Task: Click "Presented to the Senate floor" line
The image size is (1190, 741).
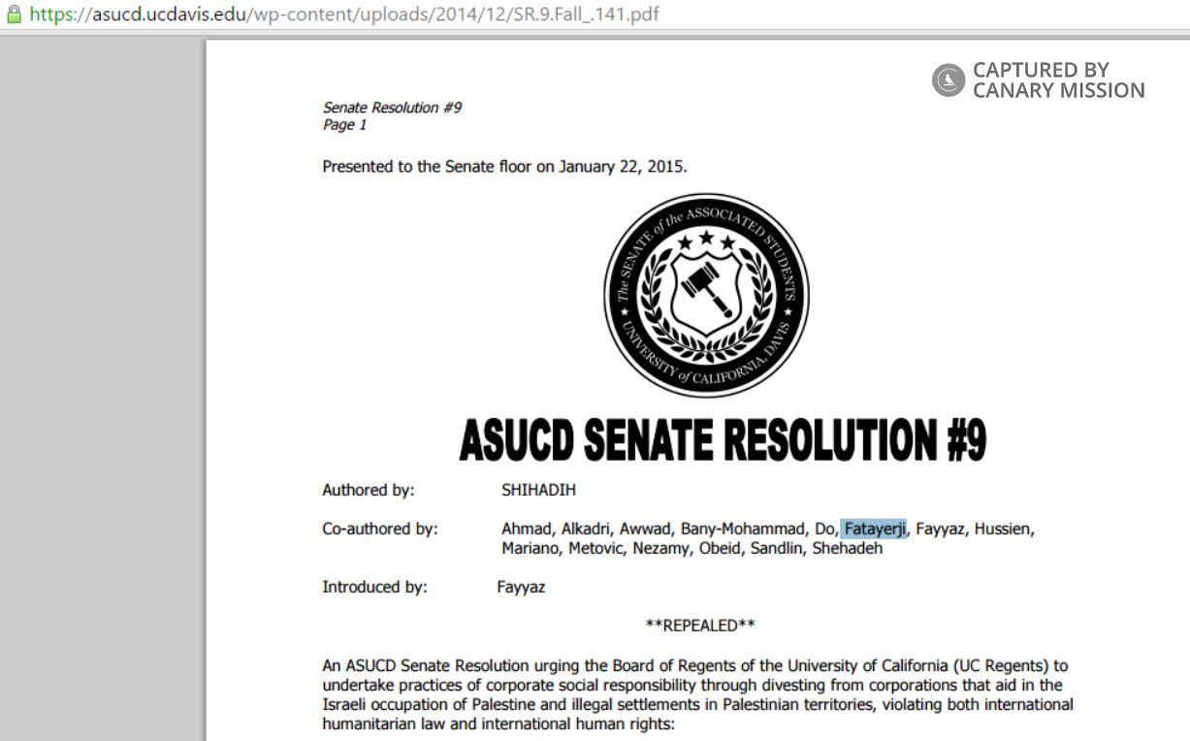Action: 504,167
